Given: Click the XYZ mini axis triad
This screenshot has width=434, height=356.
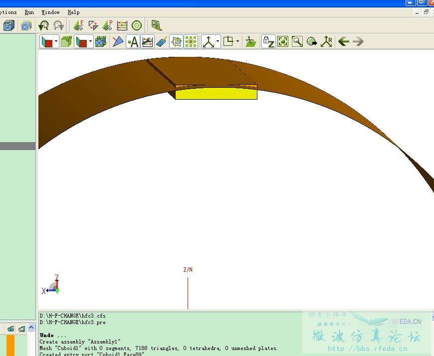Looking at the screenshot, I should click(51, 286).
